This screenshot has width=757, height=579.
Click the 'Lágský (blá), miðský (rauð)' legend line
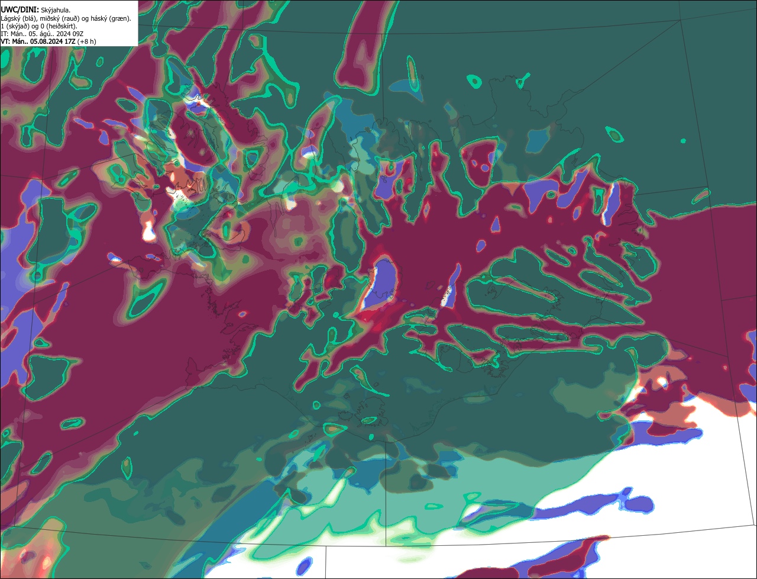click(66, 18)
